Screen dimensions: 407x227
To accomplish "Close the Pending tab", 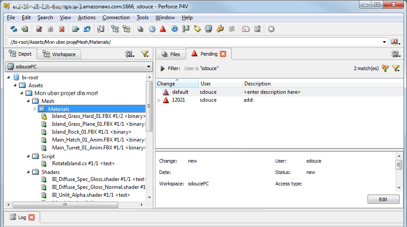I will [x=223, y=54].
